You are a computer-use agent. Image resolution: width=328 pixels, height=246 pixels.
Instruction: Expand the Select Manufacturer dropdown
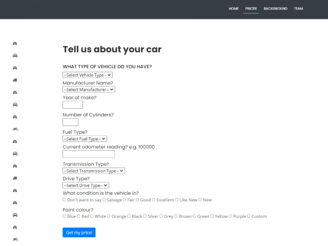(x=89, y=89)
